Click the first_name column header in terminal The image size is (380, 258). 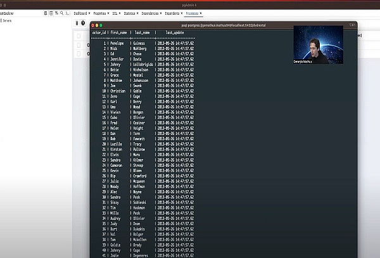click(119, 33)
